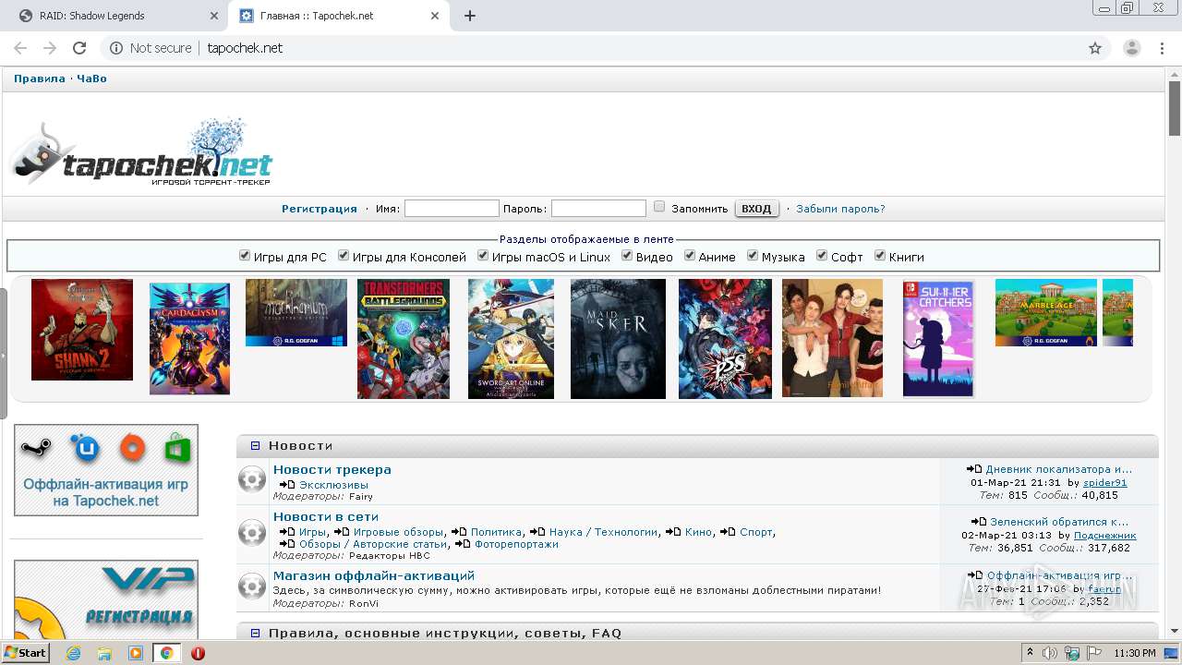The image size is (1182, 665).
Task: Toggle the Игры для Консолей checkbox
Action: click(x=344, y=256)
